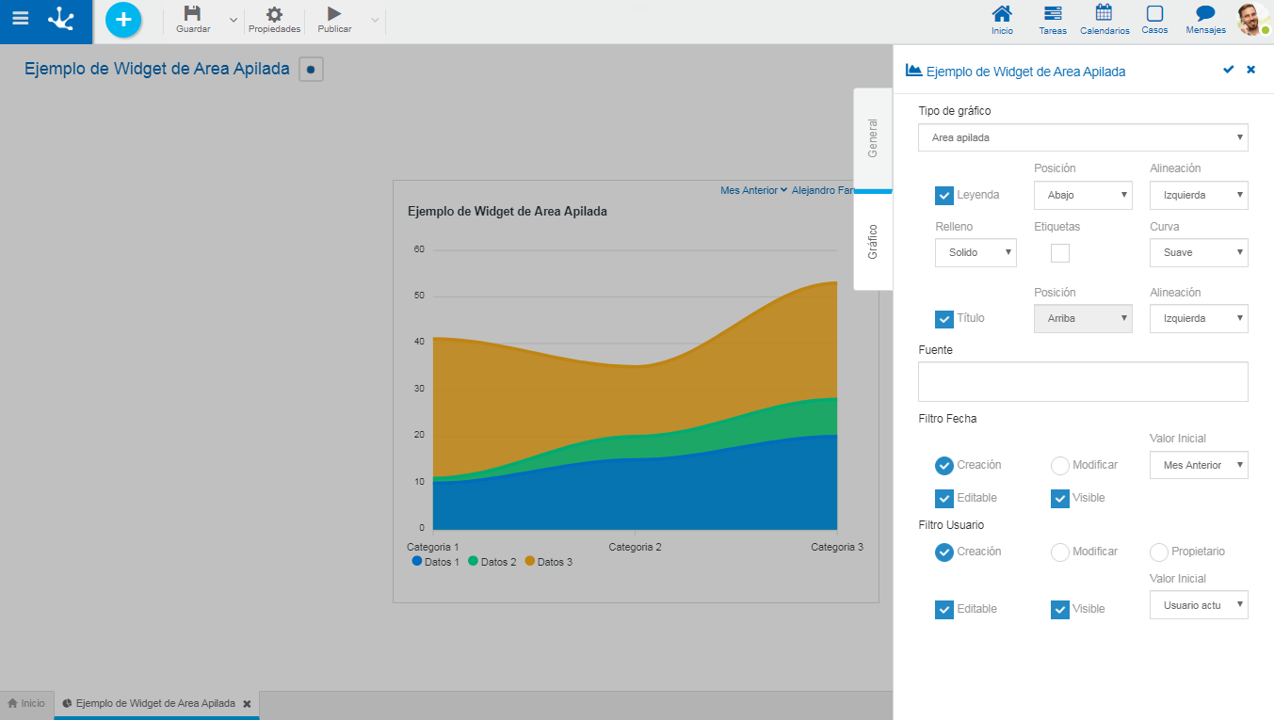This screenshot has height=720, width=1274.
Task: Click the Categoria 2 axis label
Action: point(635,547)
